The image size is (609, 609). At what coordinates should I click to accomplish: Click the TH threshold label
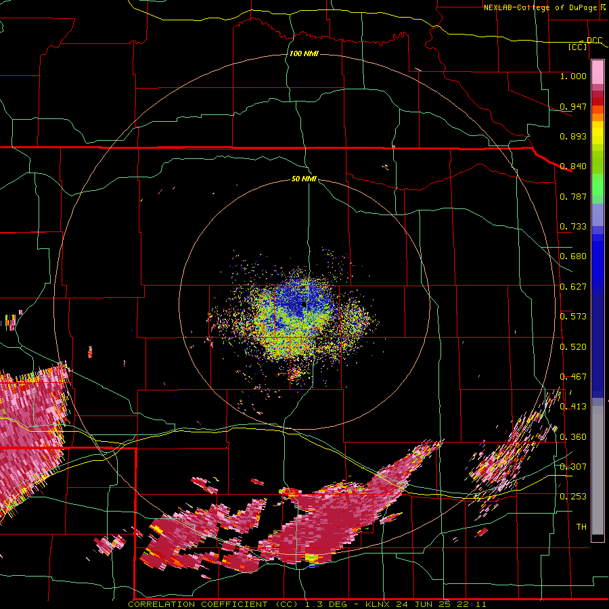point(581,527)
